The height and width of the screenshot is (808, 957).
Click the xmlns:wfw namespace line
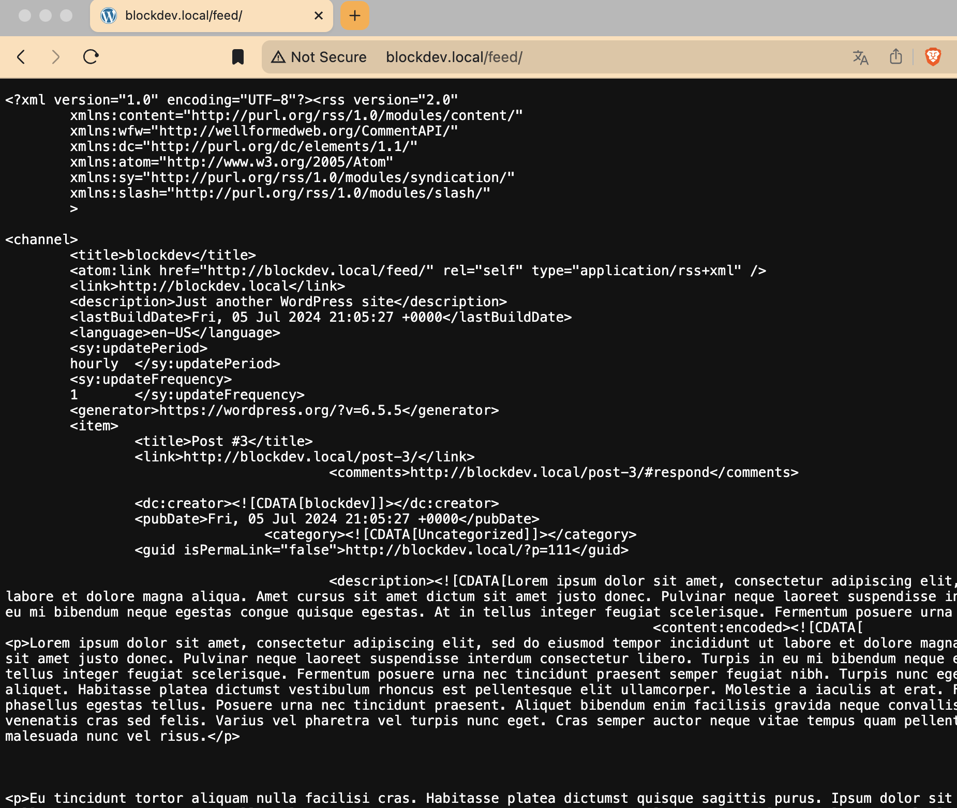tap(264, 131)
